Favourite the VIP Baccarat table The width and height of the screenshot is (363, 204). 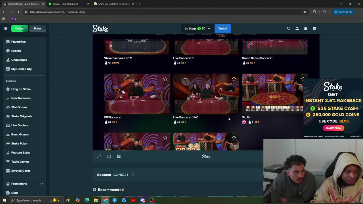165,79
